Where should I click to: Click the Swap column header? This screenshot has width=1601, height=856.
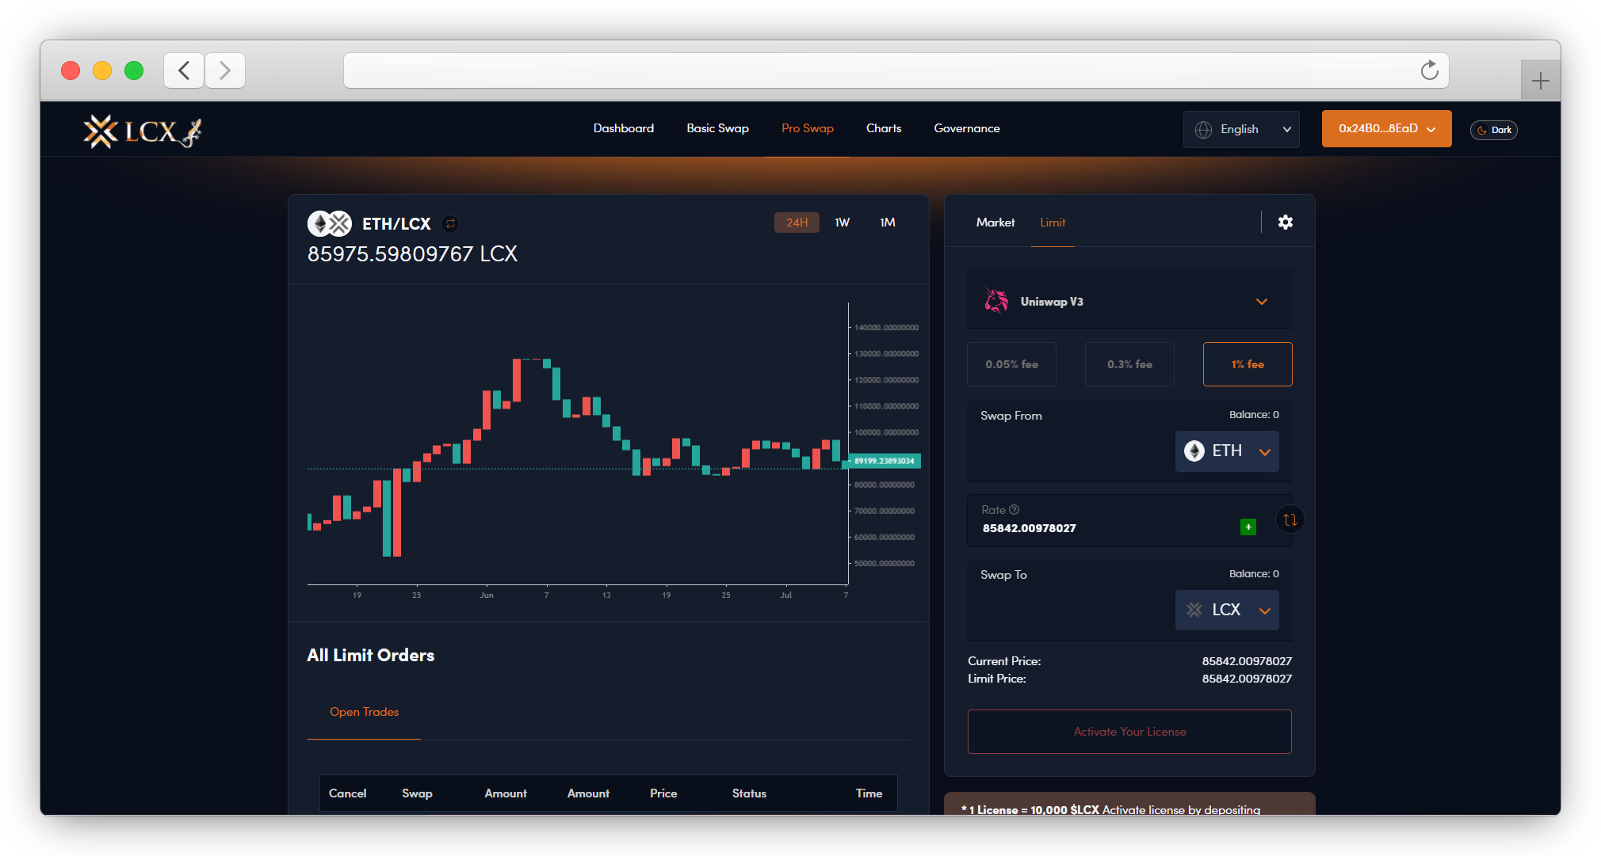(417, 793)
